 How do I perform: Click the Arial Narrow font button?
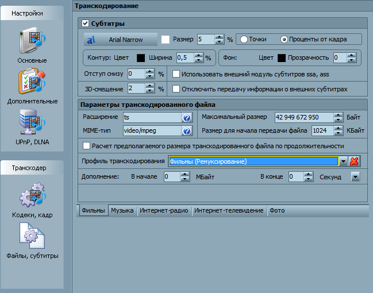coord(121,40)
